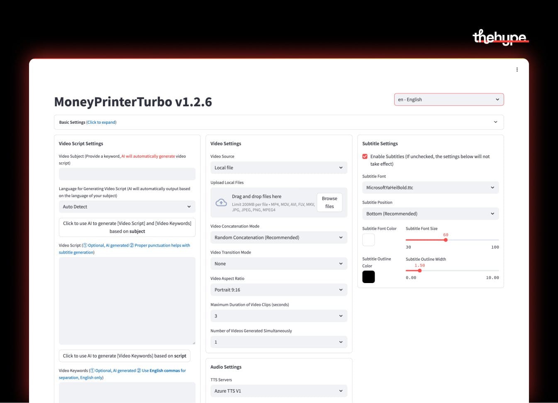This screenshot has height=403, width=558.
Task: Open the Video Concatenation Mode dropdown
Action: (279, 237)
